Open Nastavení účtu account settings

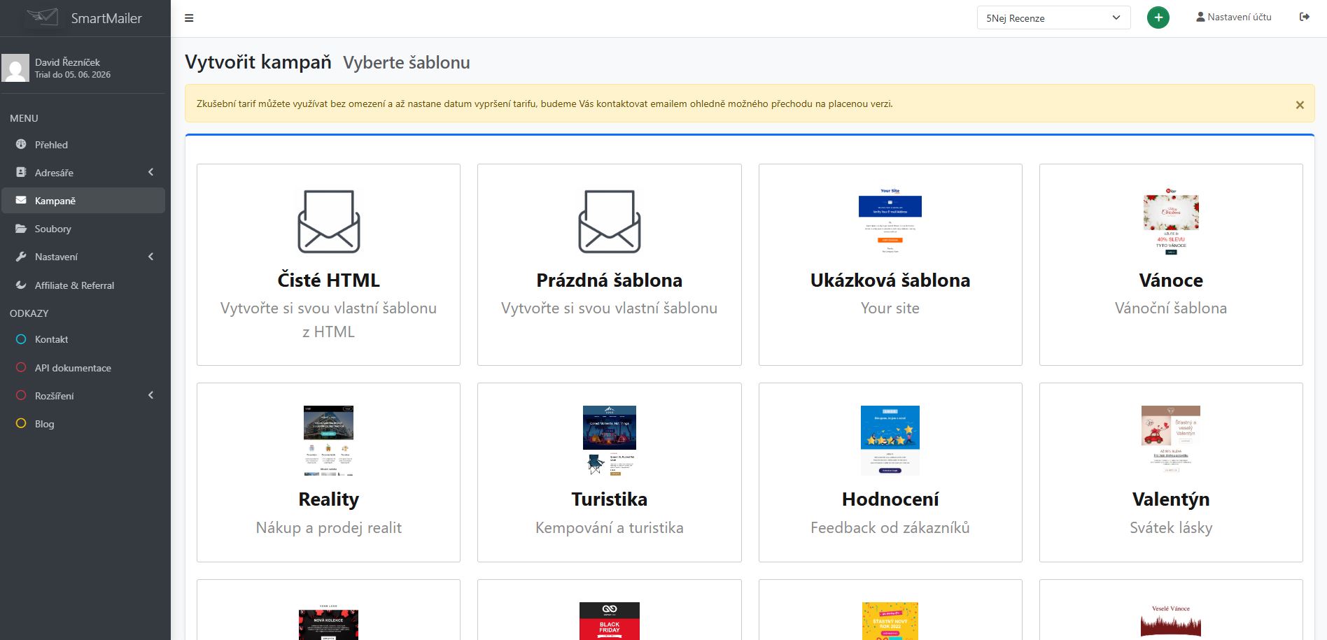(1234, 17)
